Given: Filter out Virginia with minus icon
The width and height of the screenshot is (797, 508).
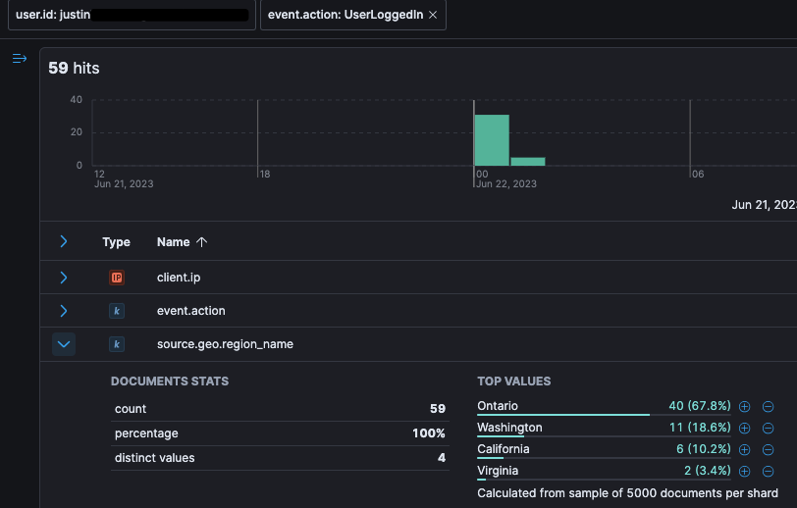Looking at the screenshot, I should point(768,472).
